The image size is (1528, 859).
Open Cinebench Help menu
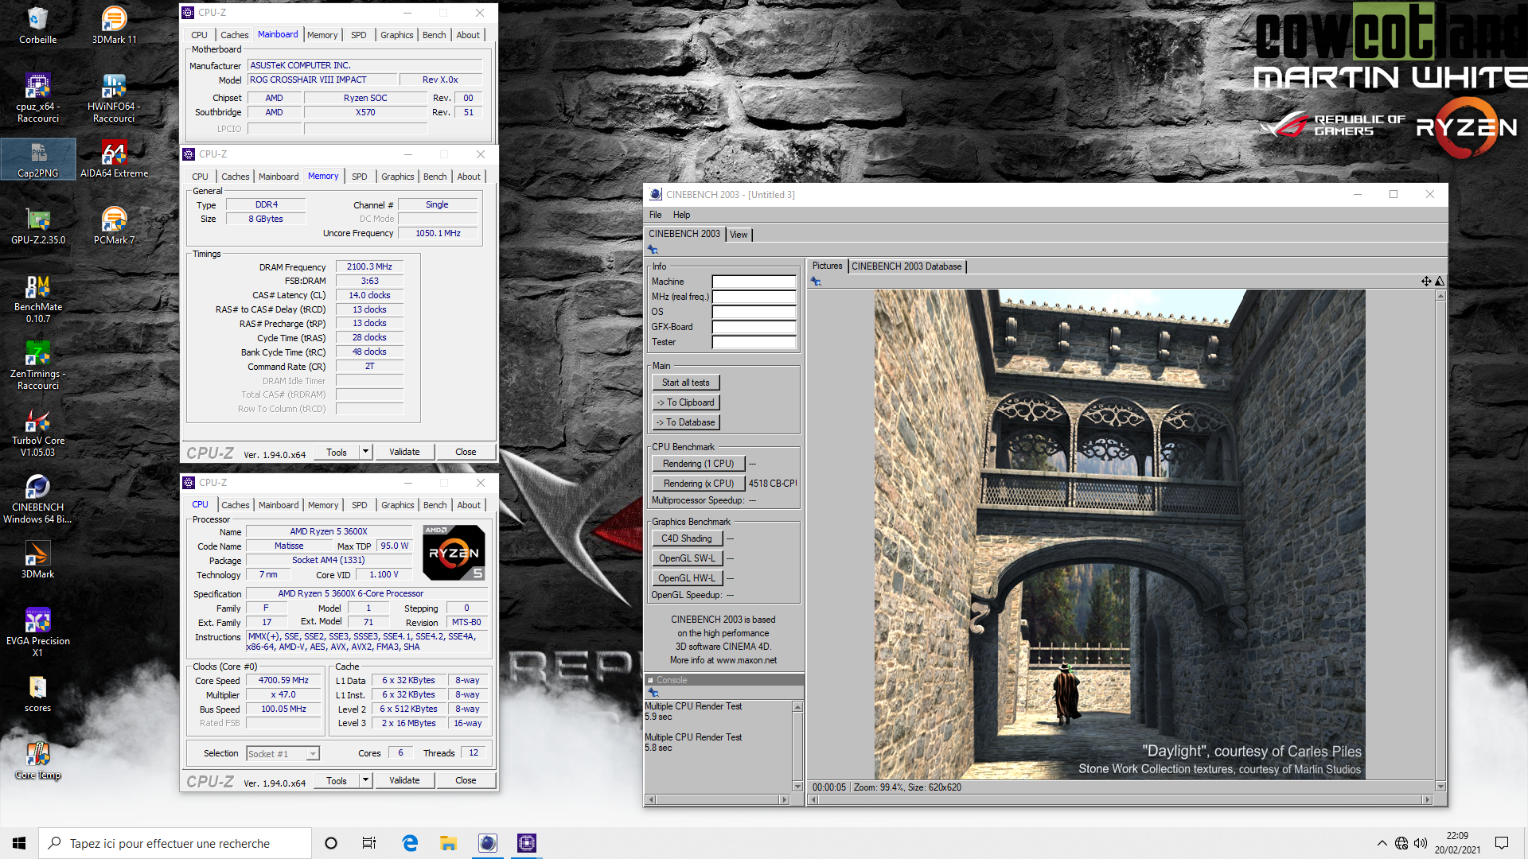681,215
